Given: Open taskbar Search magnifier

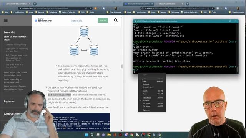Looking at the screenshot, I should [92, 135].
